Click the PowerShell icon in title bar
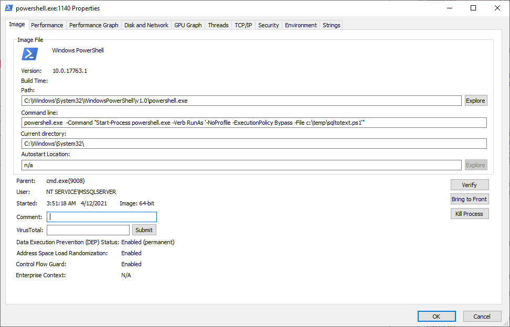This screenshot has height=327, width=510. [x=9, y=8]
